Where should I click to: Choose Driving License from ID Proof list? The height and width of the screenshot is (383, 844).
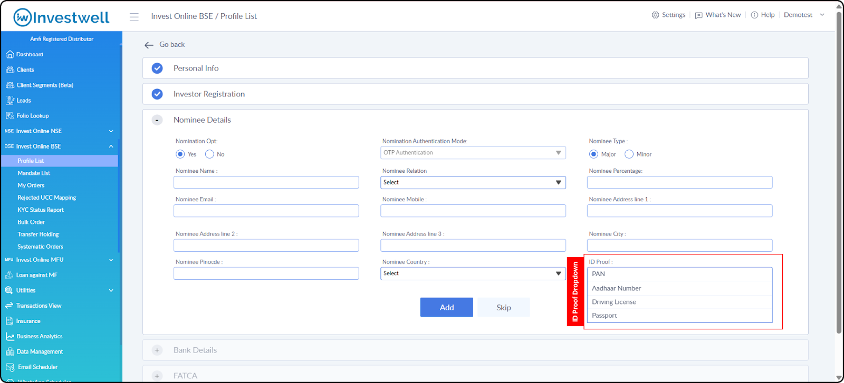point(679,302)
